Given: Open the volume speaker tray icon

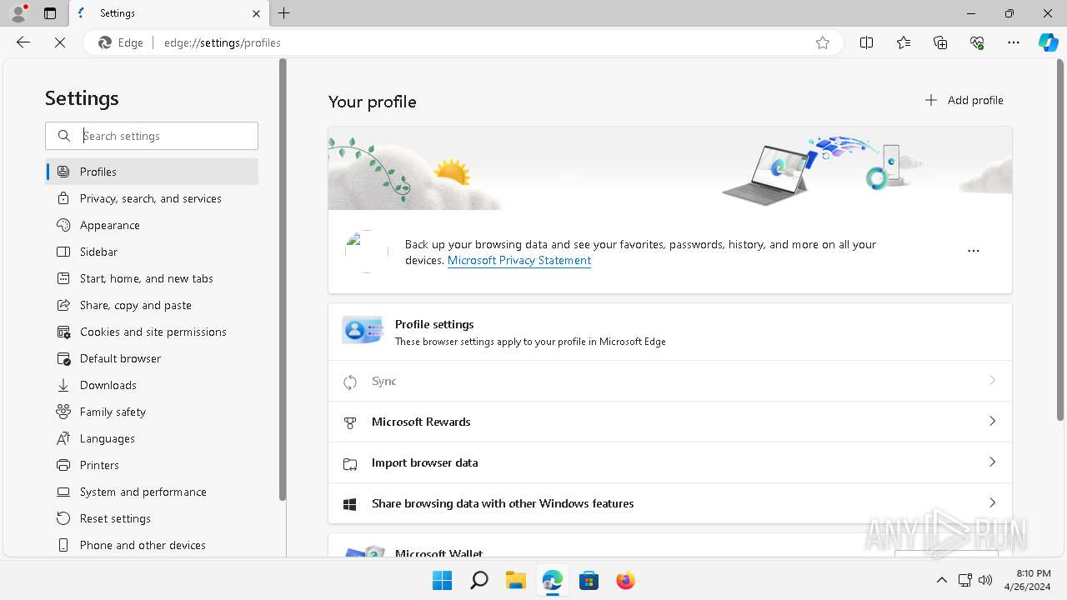Looking at the screenshot, I should [x=985, y=580].
